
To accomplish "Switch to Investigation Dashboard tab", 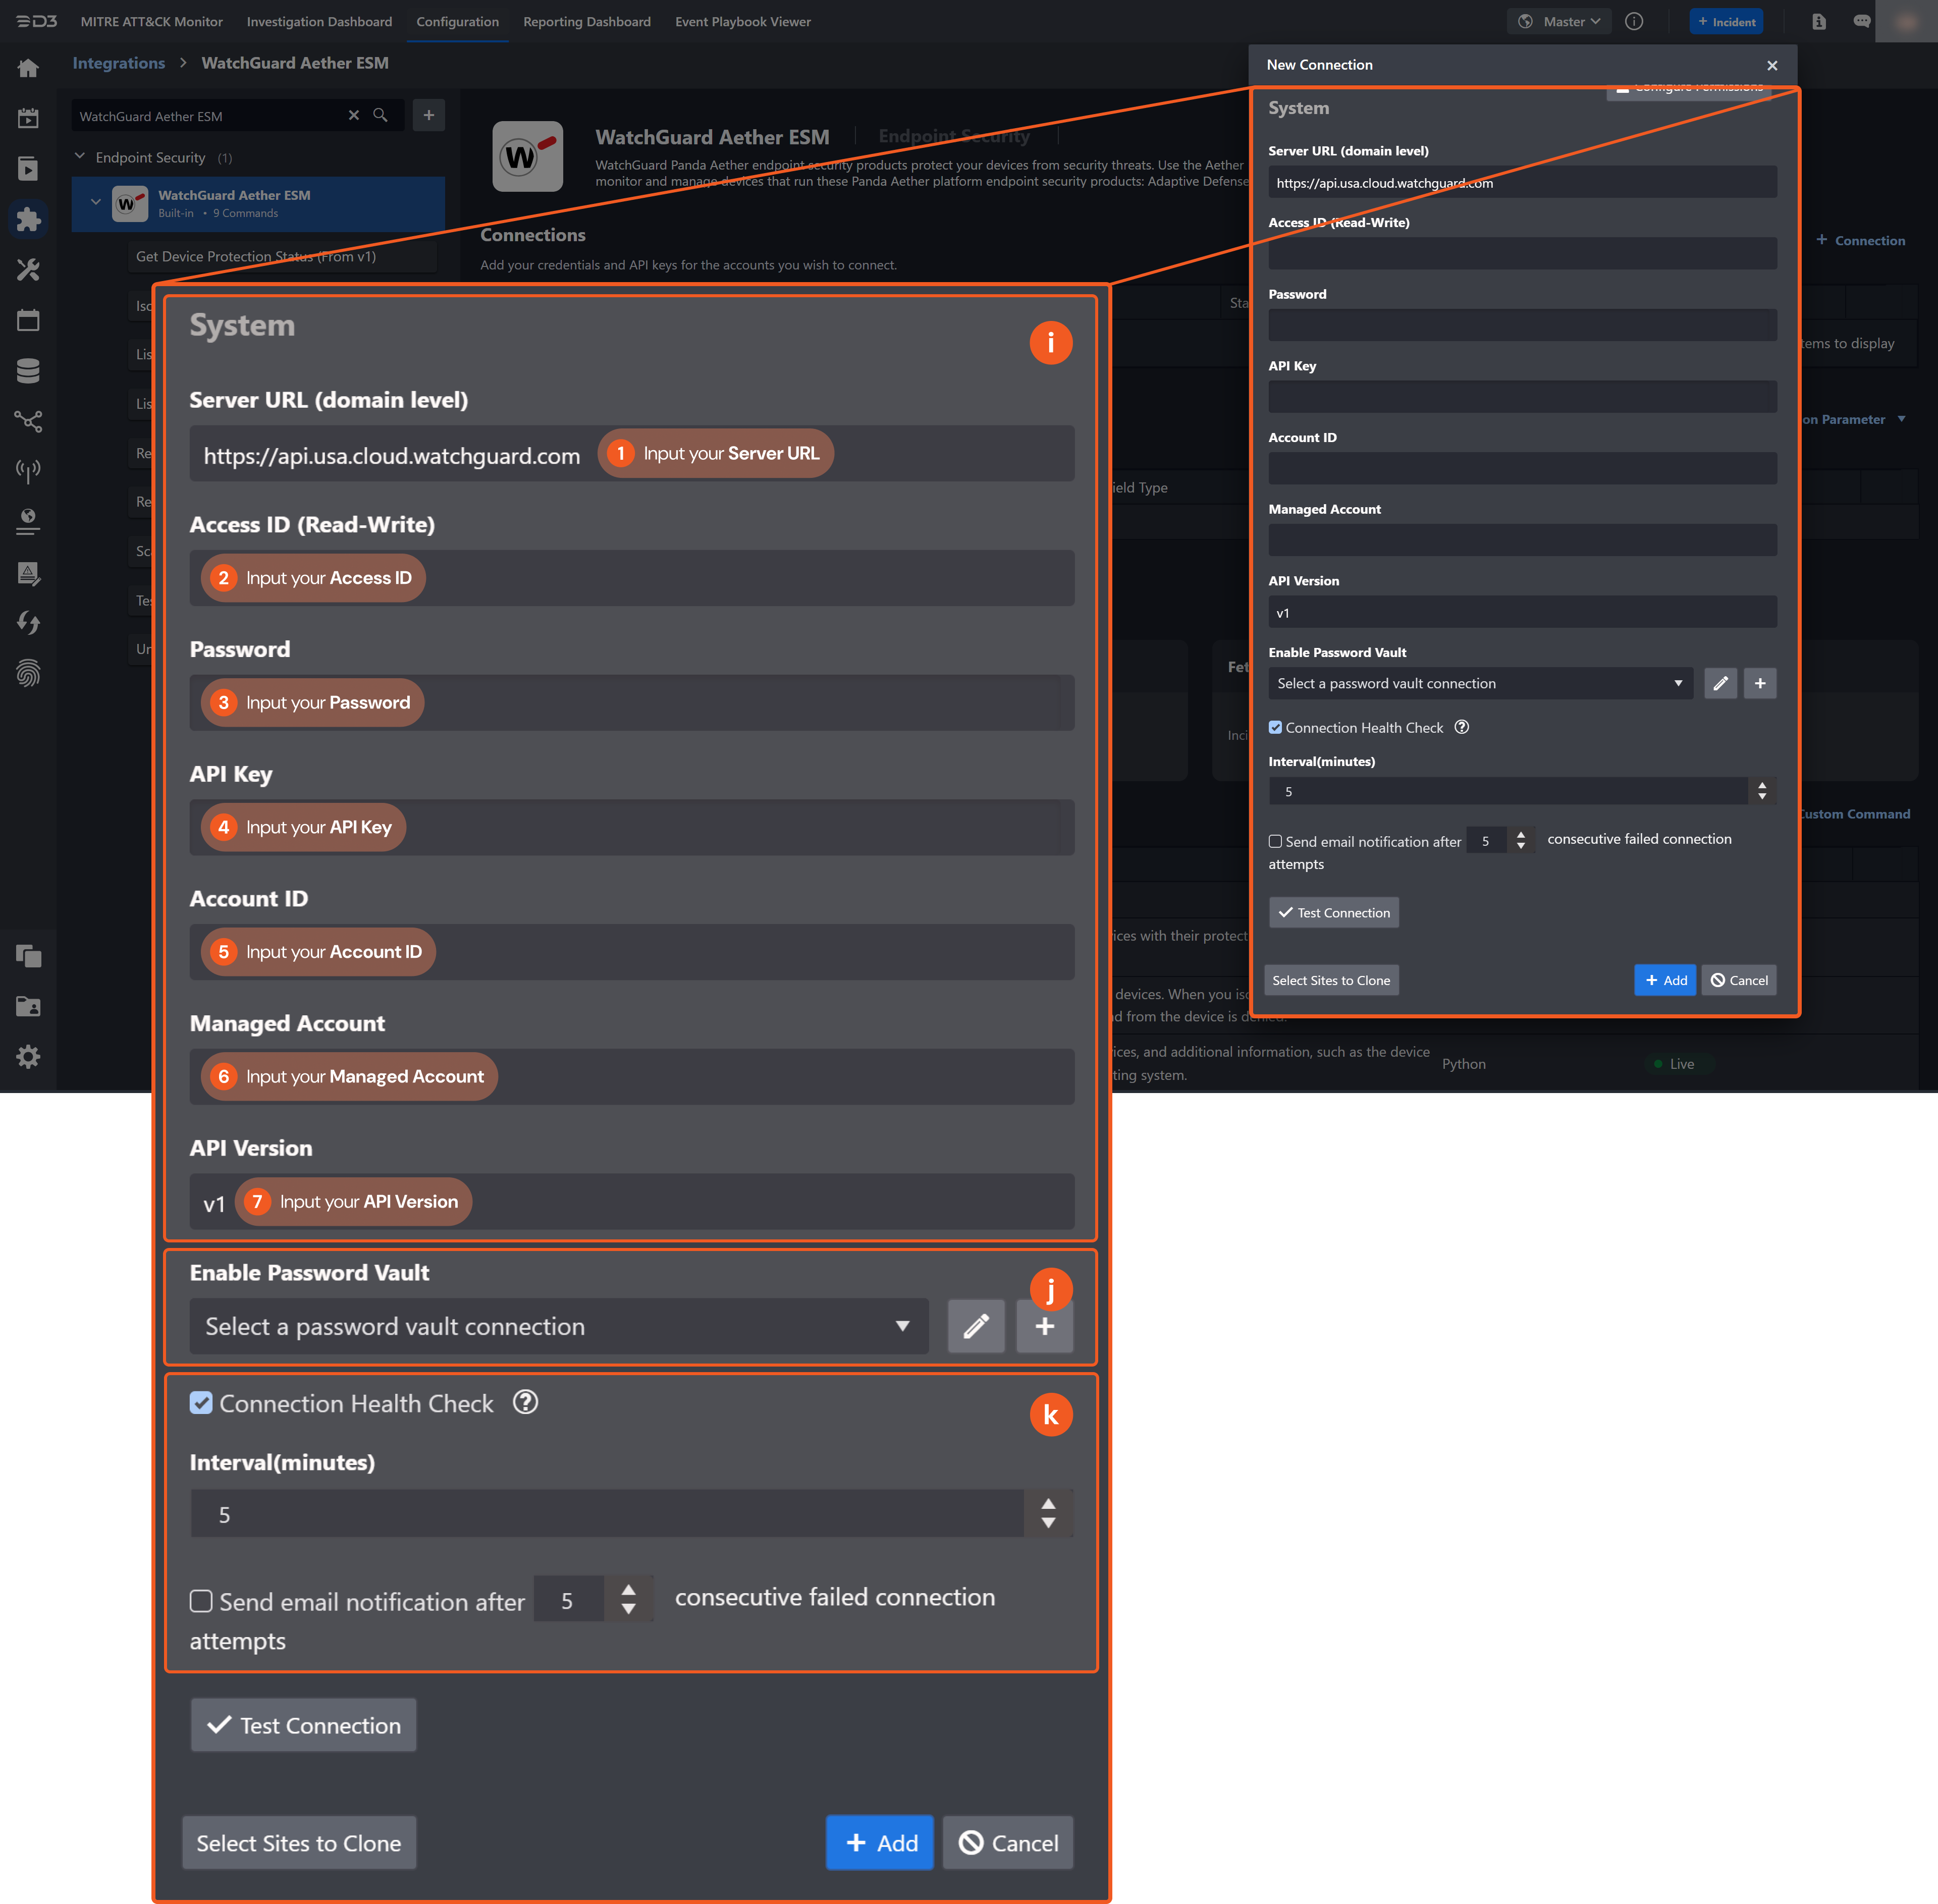I will tap(319, 21).
